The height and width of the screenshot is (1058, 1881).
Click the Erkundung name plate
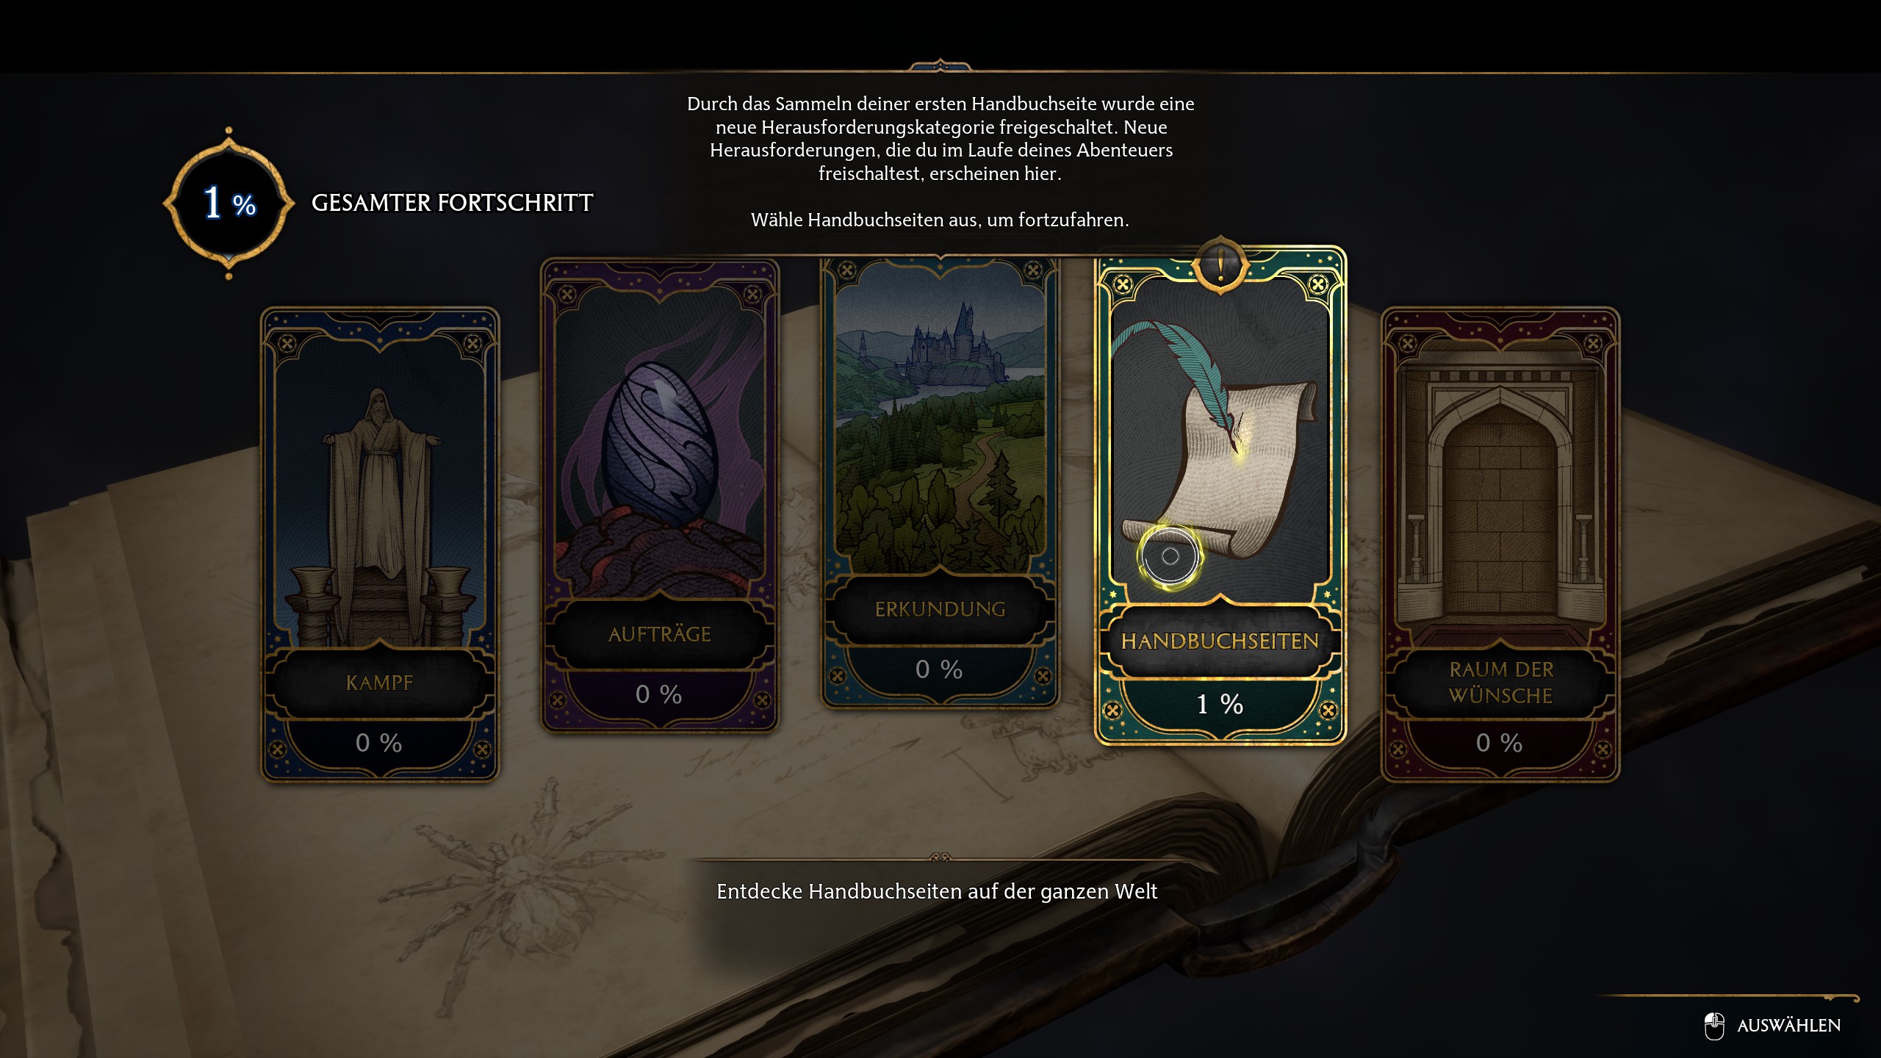[940, 610]
